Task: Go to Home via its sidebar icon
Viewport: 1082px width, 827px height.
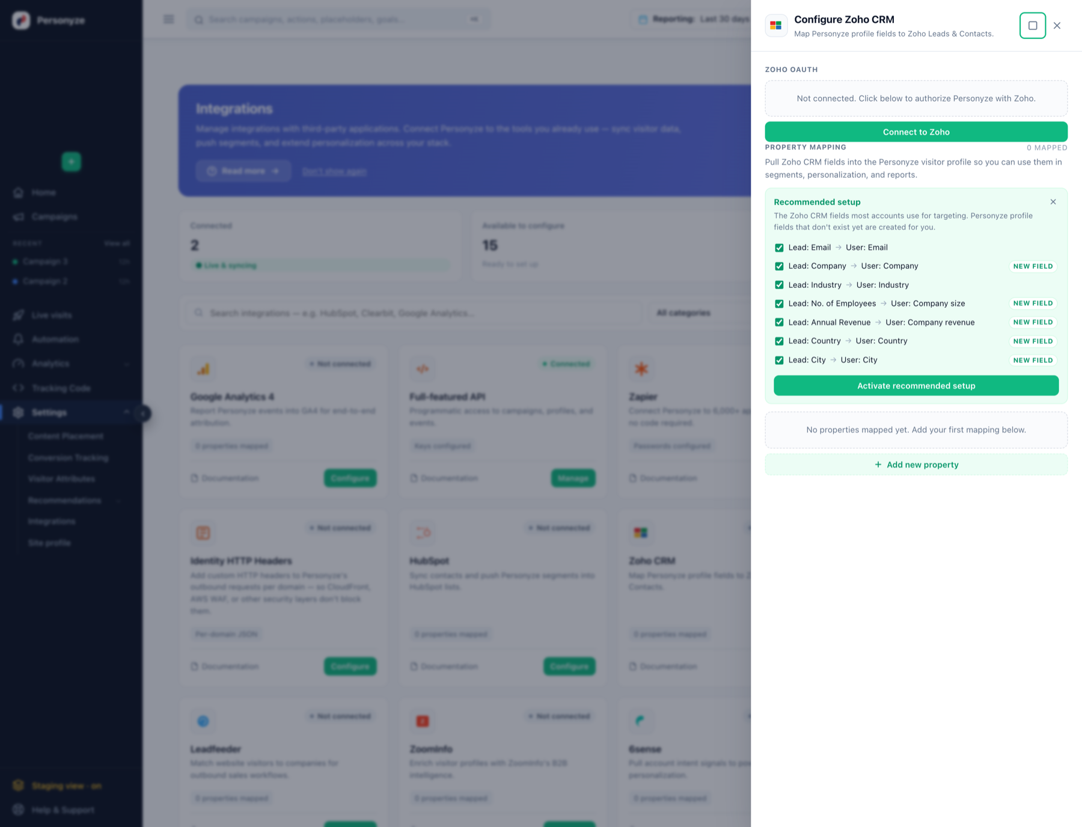Action: [x=19, y=192]
